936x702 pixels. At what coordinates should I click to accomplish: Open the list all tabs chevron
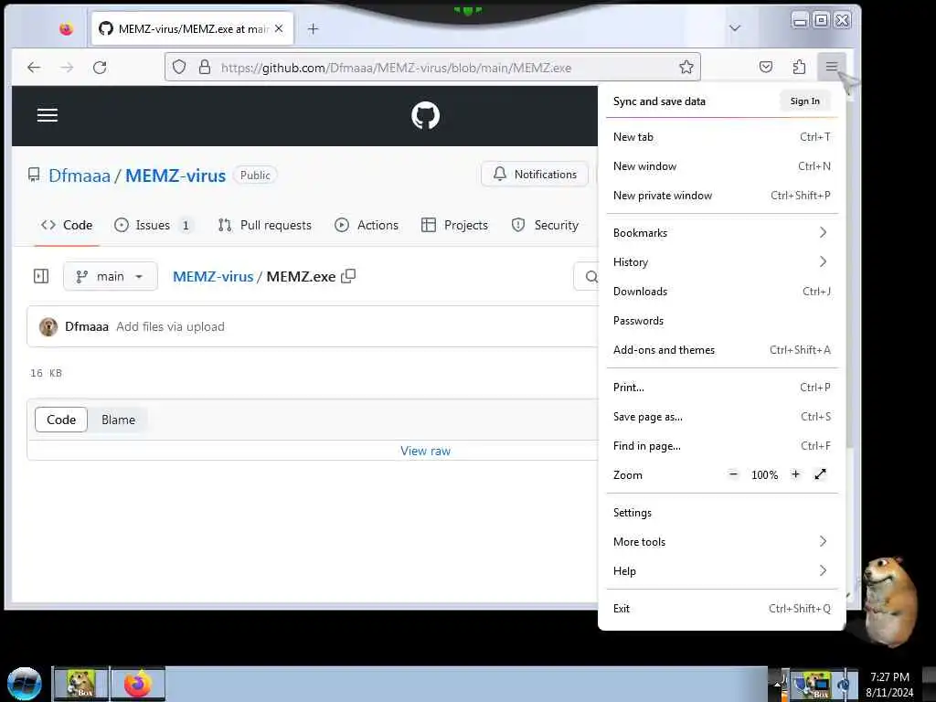[x=735, y=28]
